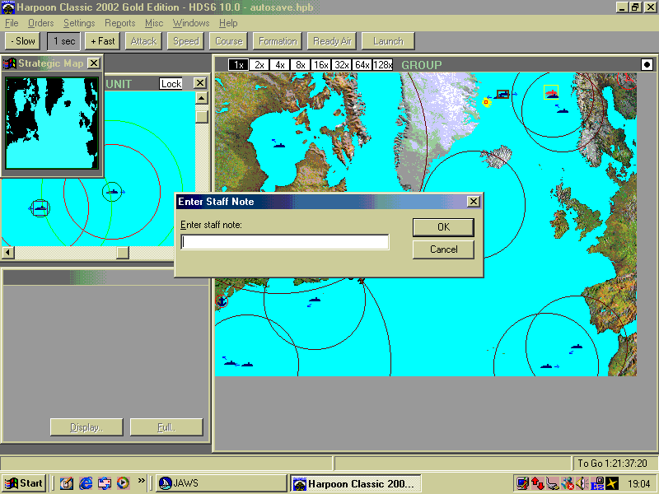Image resolution: width=659 pixels, height=494 pixels.
Task: Select 64x zoom in group map
Action: pos(362,65)
